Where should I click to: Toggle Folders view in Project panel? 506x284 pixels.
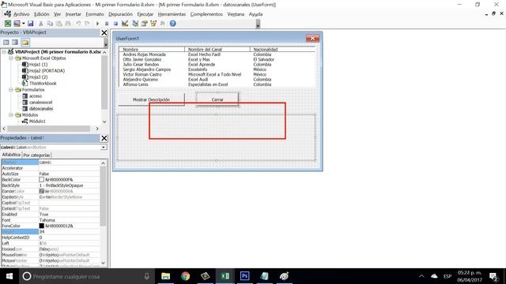pyautogui.click(x=25, y=42)
